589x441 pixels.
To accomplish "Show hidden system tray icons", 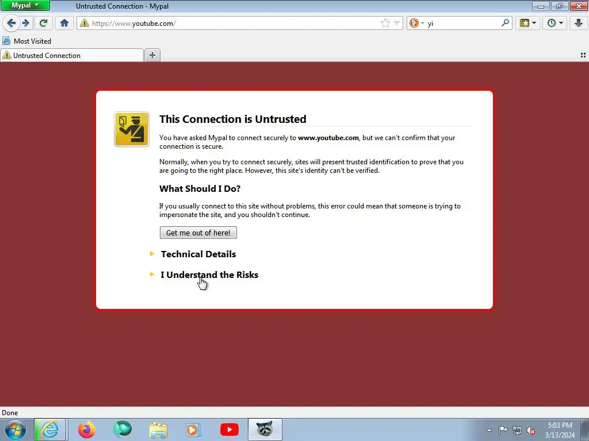I will pyautogui.click(x=489, y=430).
